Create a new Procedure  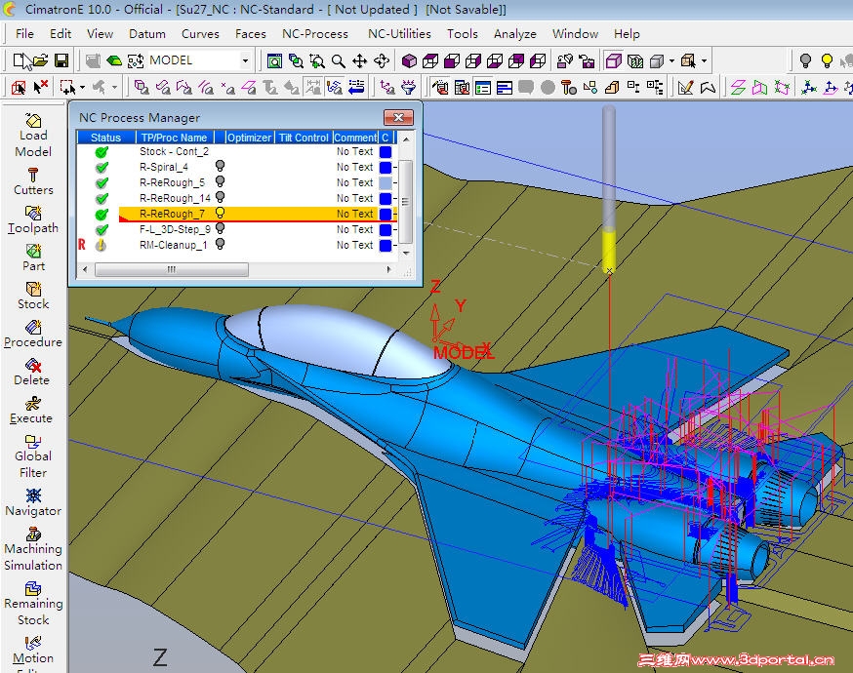click(x=33, y=328)
